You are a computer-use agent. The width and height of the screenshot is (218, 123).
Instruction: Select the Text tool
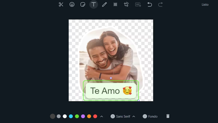tap(93, 4)
